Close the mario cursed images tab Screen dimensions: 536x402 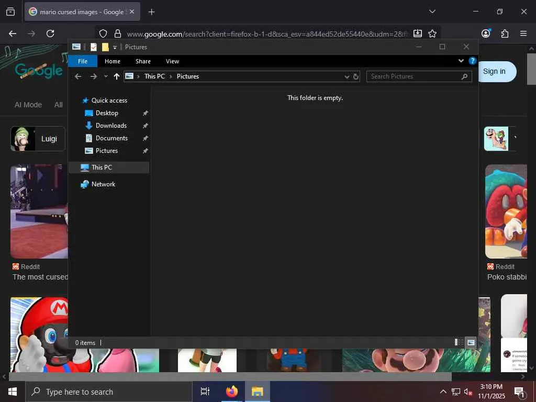[132, 12]
